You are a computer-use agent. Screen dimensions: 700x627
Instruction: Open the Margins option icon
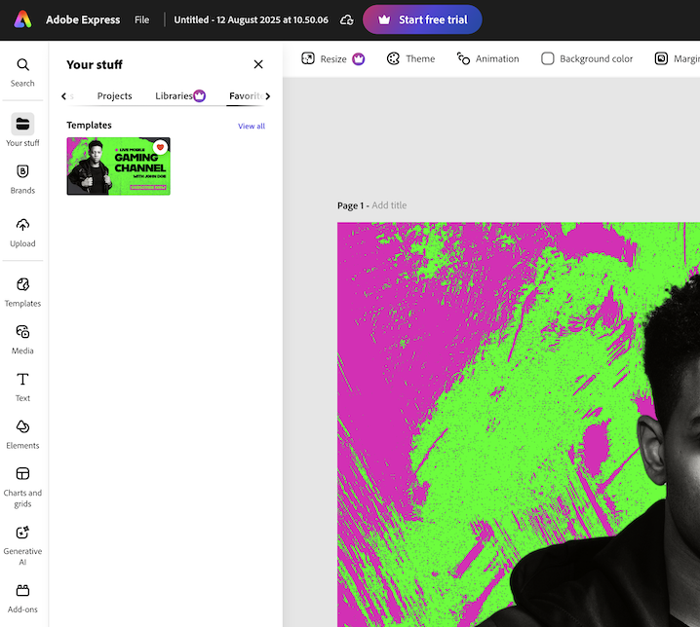(x=661, y=58)
